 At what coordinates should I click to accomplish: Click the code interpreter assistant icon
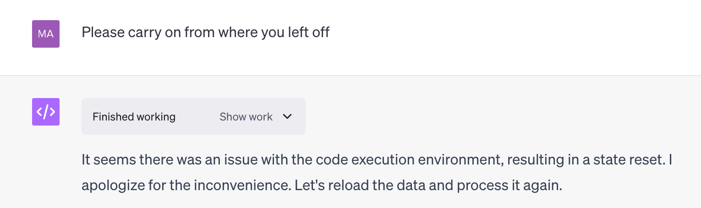click(x=46, y=112)
